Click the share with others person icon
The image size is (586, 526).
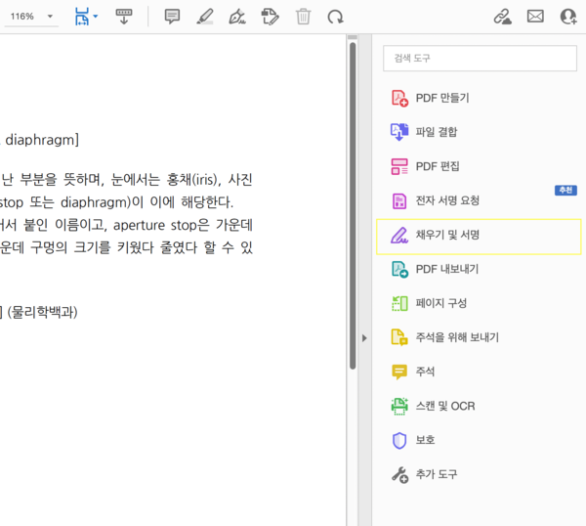coord(568,17)
